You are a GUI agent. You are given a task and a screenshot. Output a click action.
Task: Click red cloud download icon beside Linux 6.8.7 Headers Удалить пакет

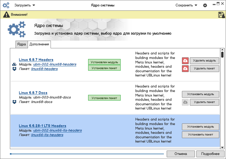pyautogui.click(x=185, y=69)
